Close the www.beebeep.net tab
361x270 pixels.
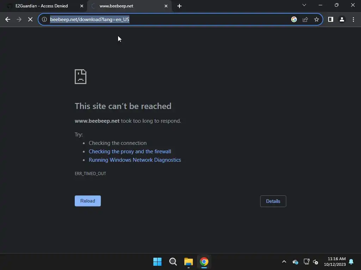[x=166, y=6]
